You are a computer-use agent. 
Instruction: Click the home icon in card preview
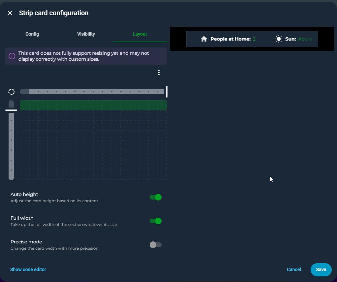click(x=204, y=39)
